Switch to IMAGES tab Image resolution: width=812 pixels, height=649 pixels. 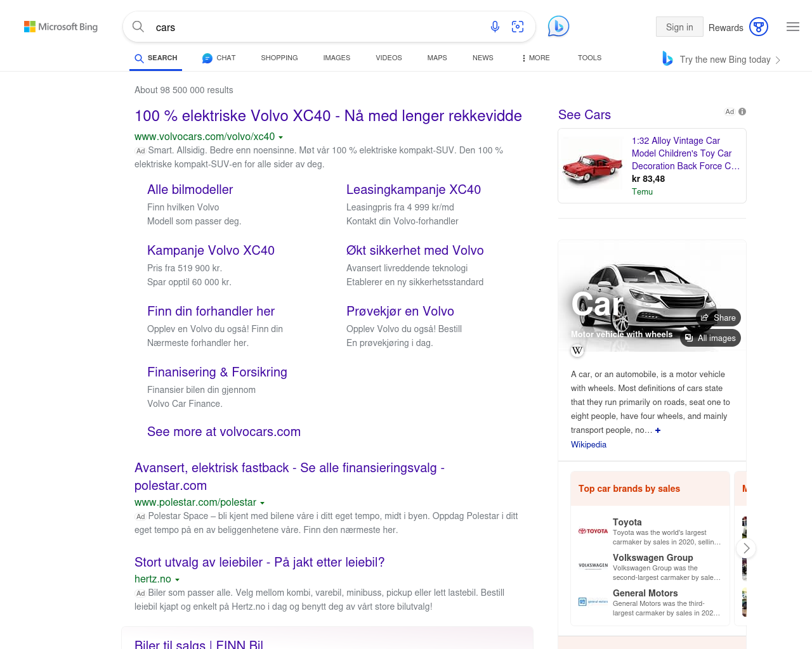[x=337, y=58]
